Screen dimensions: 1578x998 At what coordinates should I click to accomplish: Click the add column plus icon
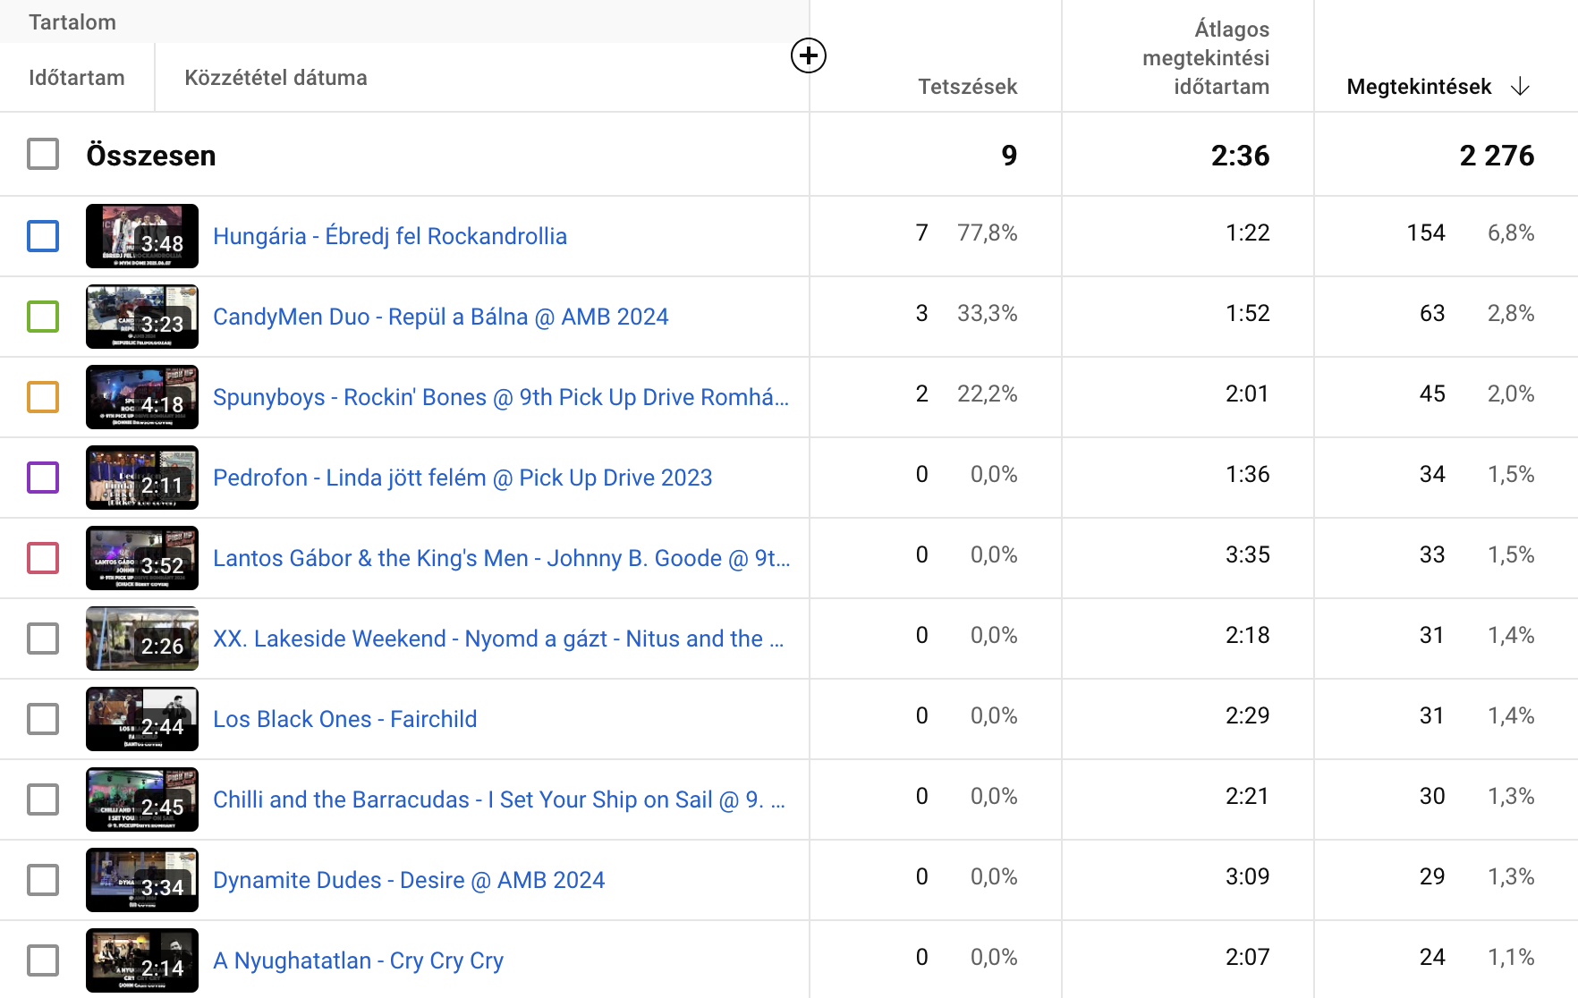808,55
